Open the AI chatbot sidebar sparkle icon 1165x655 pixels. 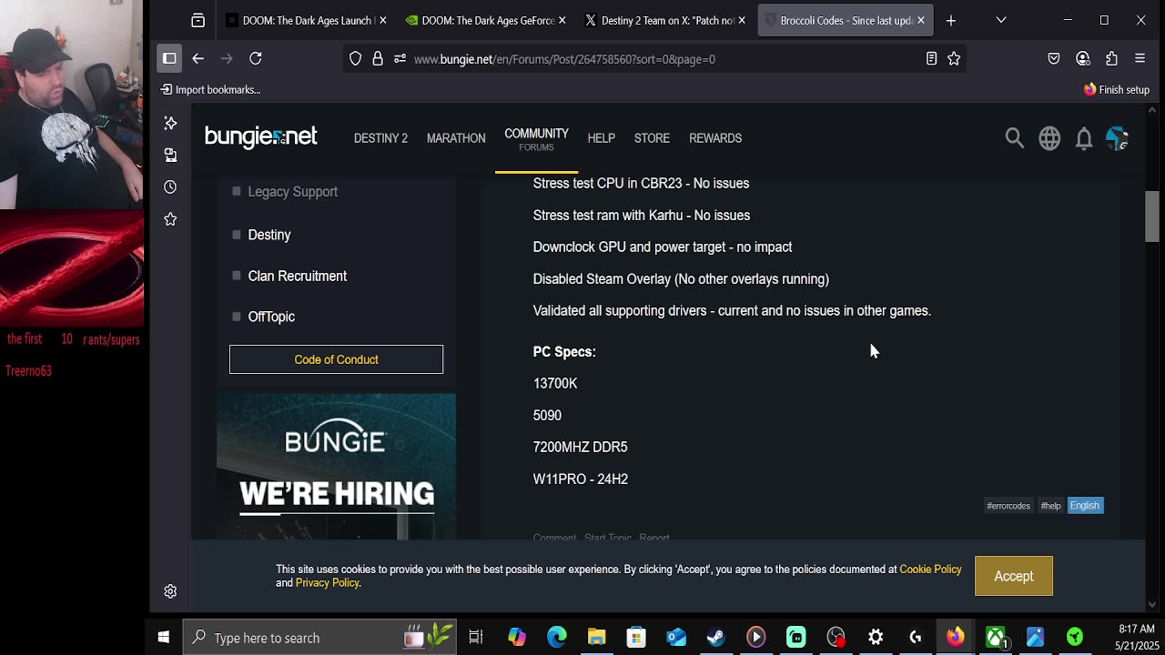[170, 123]
